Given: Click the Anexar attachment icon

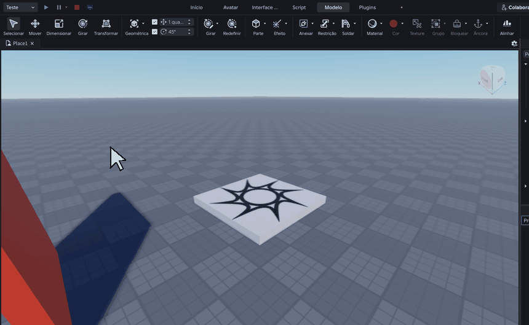Looking at the screenshot, I should [x=303, y=23].
